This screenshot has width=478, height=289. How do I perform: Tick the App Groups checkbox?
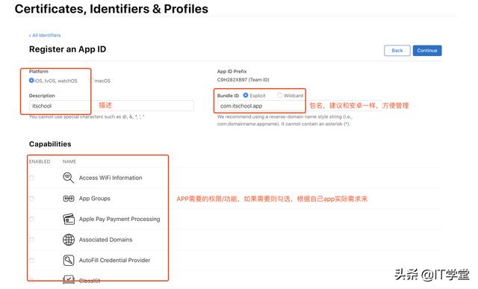(31, 199)
